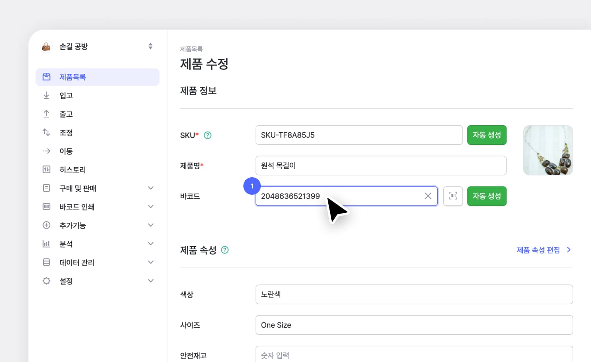
Task: Click the barcode scan icon button
Action: [453, 196]
